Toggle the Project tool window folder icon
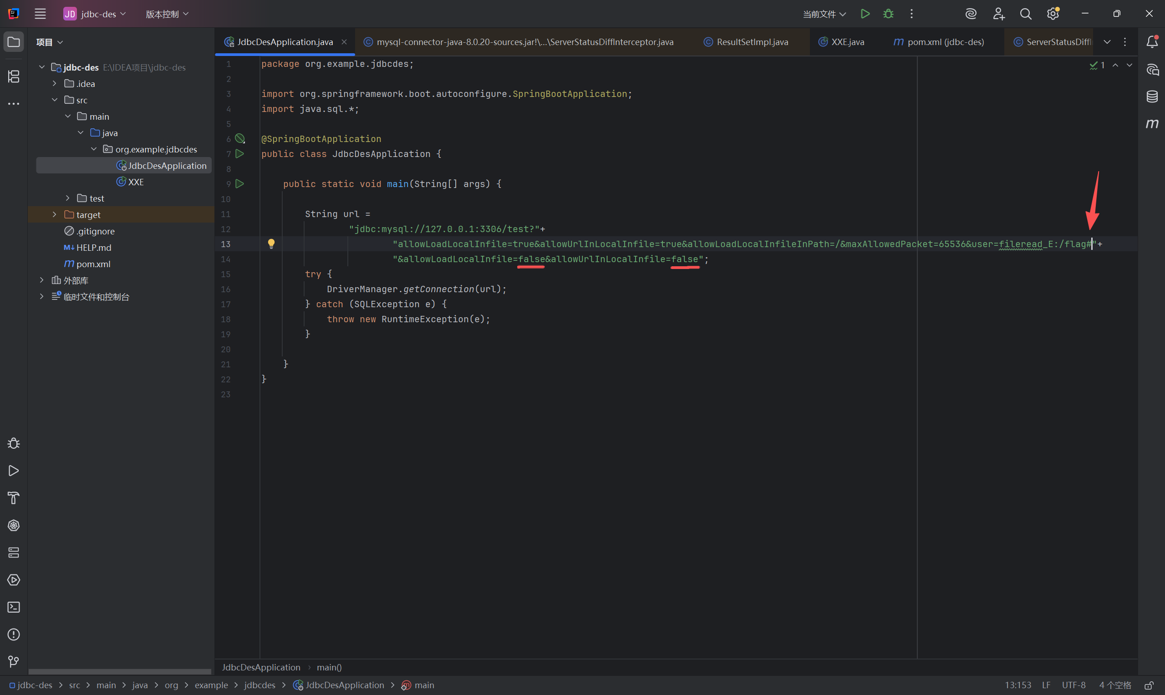This screenshot has height=695, width=1165. [x=14, y=42]
